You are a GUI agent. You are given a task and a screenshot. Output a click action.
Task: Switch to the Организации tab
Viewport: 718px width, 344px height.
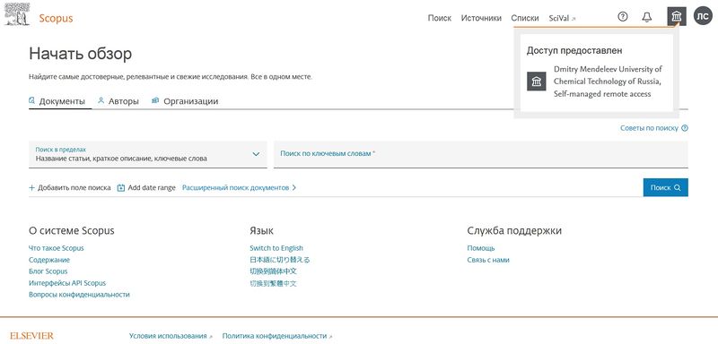pos(185,101)
